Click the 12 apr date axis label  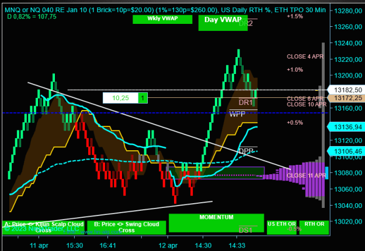[168, 245]
